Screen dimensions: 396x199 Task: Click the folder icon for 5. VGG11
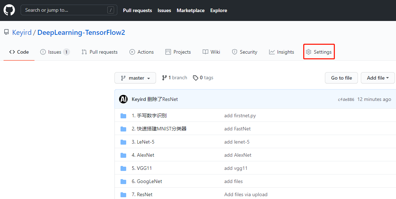coord(123,168)
